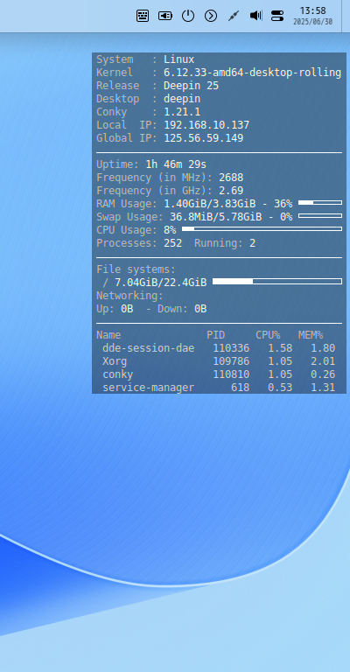This screenshot has width=350, height=672.
Task: Click uptime value '1h 46m 29s'
Action: point(176,164)
